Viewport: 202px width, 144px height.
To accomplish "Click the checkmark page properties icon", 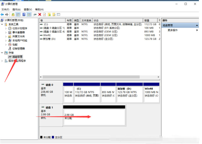I will (x=44, y=14).
